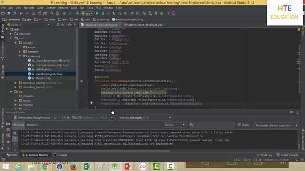Open Chrome from Windows taskbar

pos(45,167)
